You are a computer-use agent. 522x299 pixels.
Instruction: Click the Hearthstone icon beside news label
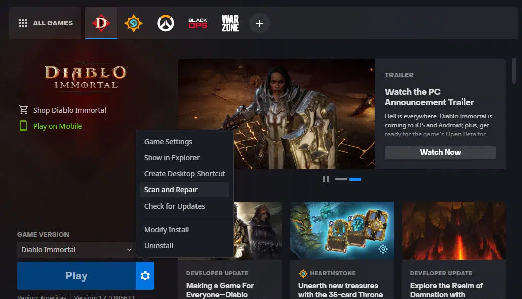point(303,273)
